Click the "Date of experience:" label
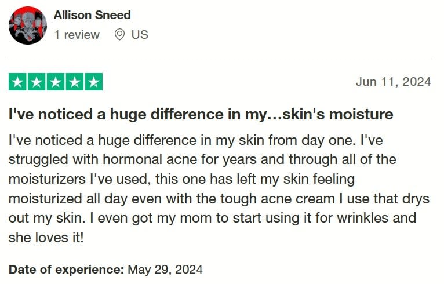 (x=66, y=270)
